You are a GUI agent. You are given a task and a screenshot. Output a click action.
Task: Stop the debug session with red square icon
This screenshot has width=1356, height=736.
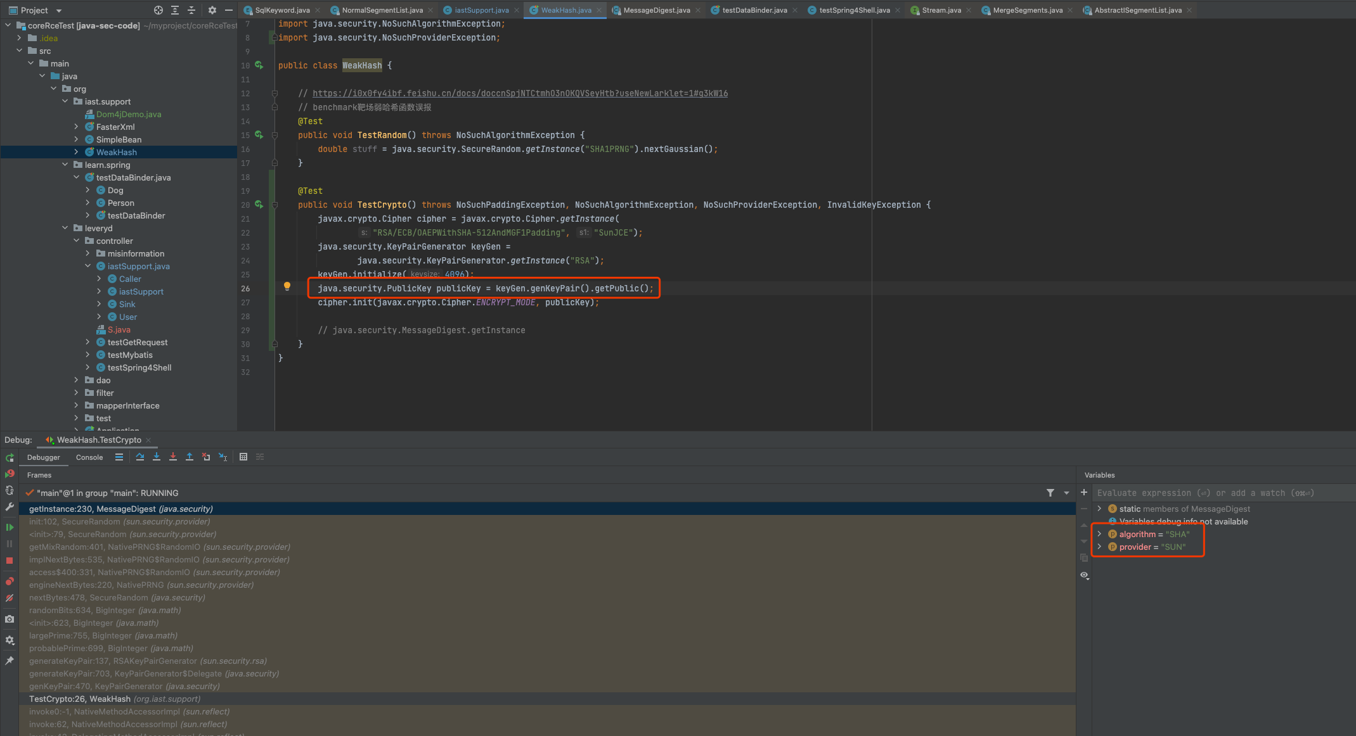(x=10, y=561)
